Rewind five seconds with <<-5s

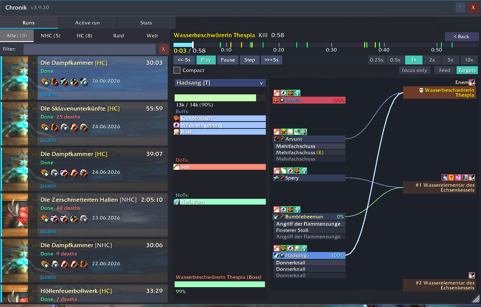(x=184, y=60)
